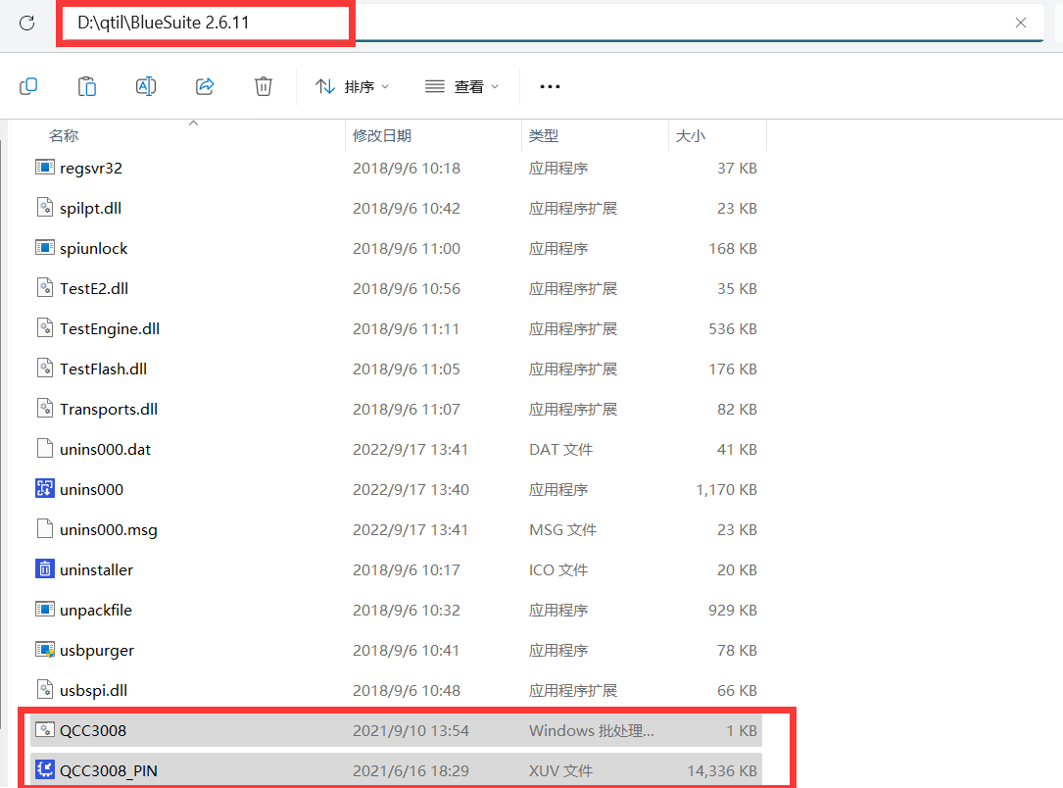Sort by 修改日期 column header
Viewport: 1063px width, 788px height.
(382, 135)
